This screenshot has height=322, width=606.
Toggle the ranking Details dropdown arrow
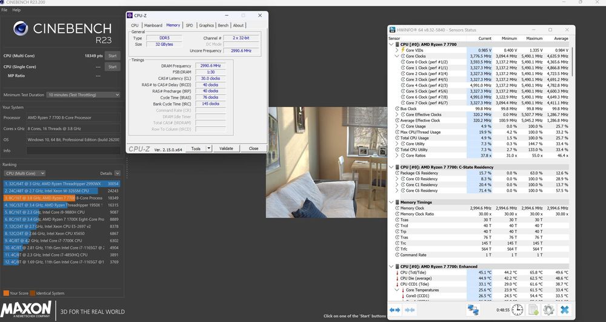(117, 173)
